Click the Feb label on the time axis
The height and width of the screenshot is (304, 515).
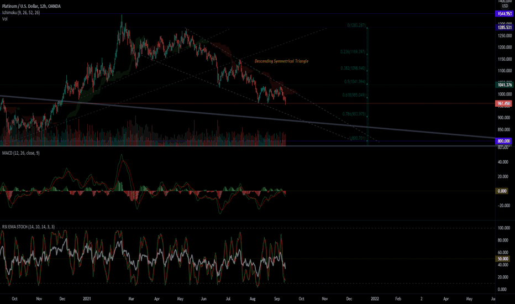point(398,299)
